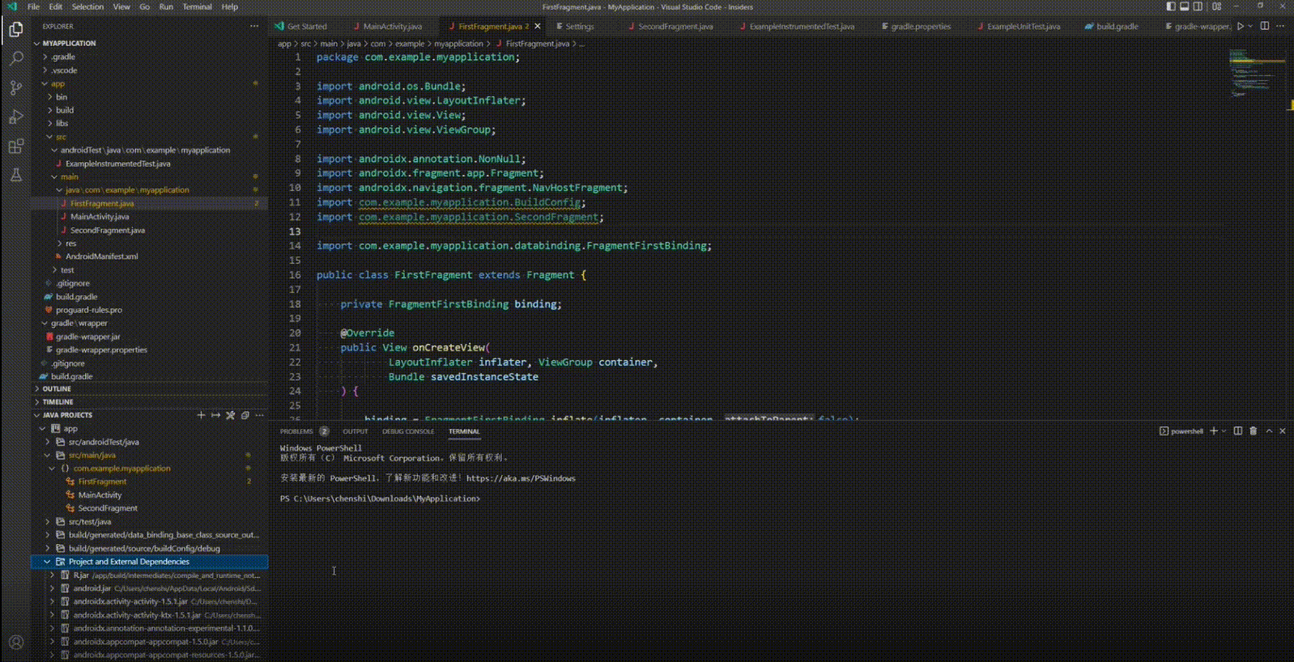Click the aka.ms/PSWindows link in terminal
This screenshot has width=1294, height=662.
[x=521, y=478]
